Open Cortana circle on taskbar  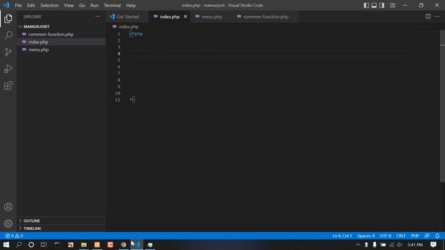click(x=31, y=244)
